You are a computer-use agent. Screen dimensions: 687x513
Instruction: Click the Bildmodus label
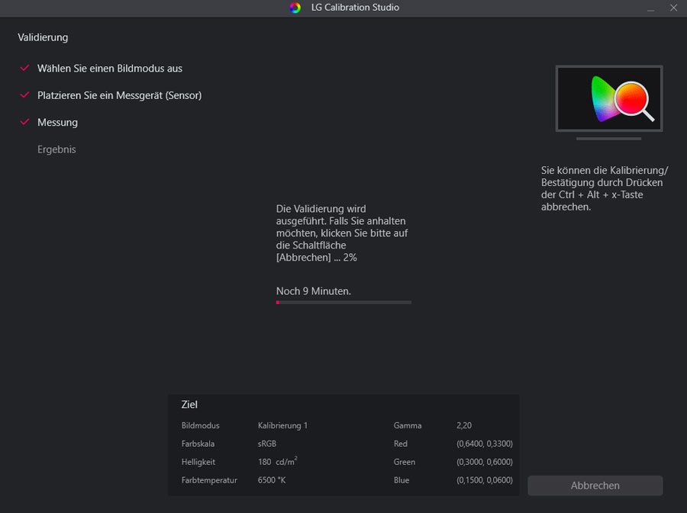click(200, 425)
